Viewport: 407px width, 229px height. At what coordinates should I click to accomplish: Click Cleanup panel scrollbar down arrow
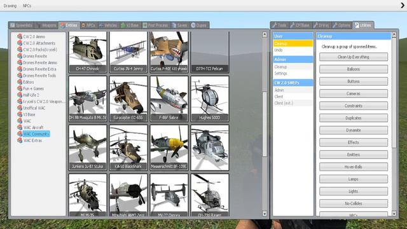pos(394,214)
